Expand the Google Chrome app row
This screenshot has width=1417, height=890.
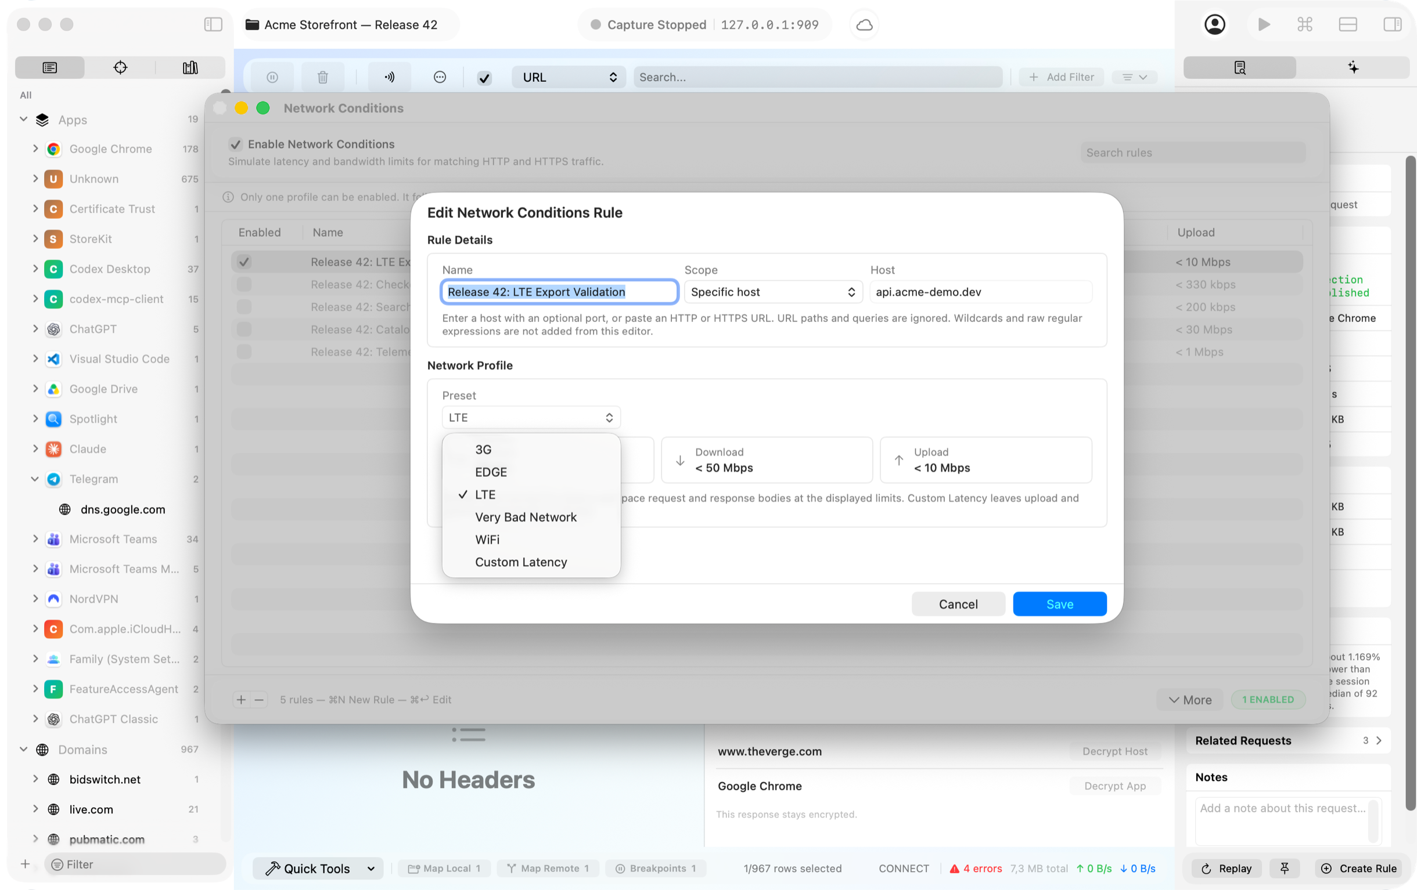35,149
